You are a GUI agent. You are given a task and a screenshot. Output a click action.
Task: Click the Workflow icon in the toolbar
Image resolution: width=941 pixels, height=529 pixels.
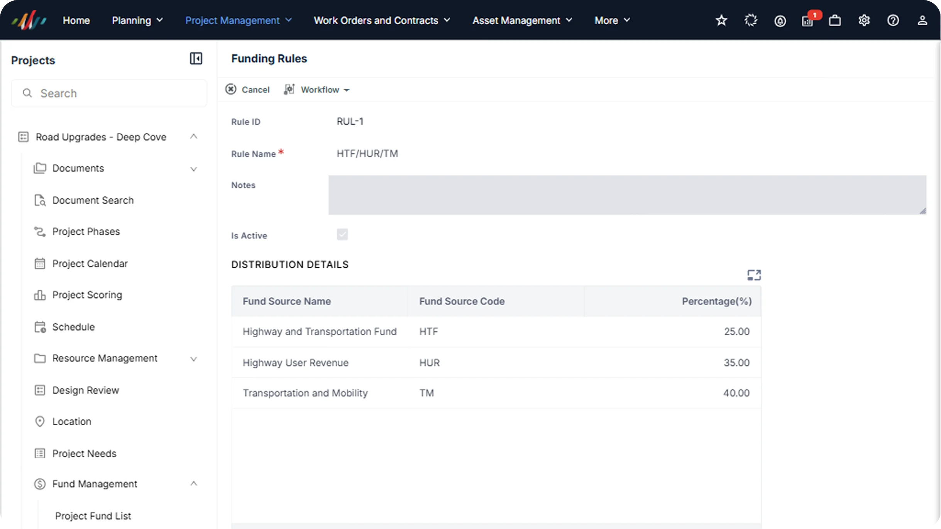289,89
